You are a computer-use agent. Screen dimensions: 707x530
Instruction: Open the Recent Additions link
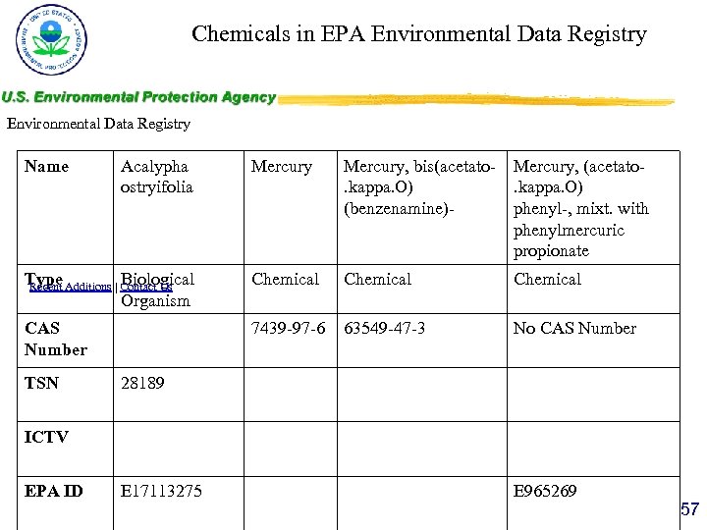point(71,287)
